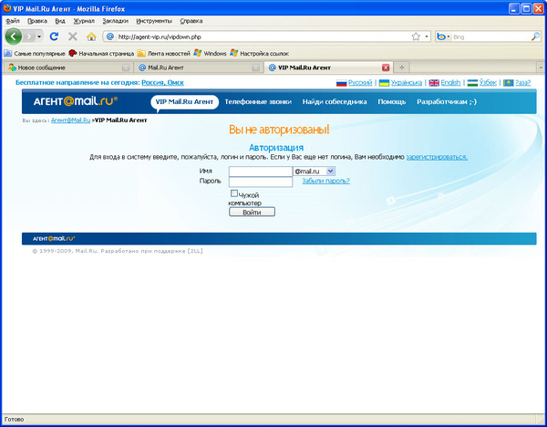
Task: Click the Агент@Mail.Ru breadcrumb link
Action: tap(71, 120)
